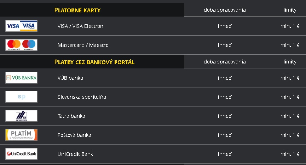Open the Poštová banka payment row
Image resolution: width=306 pixels, height=165 pixels.
pos(153,135)
